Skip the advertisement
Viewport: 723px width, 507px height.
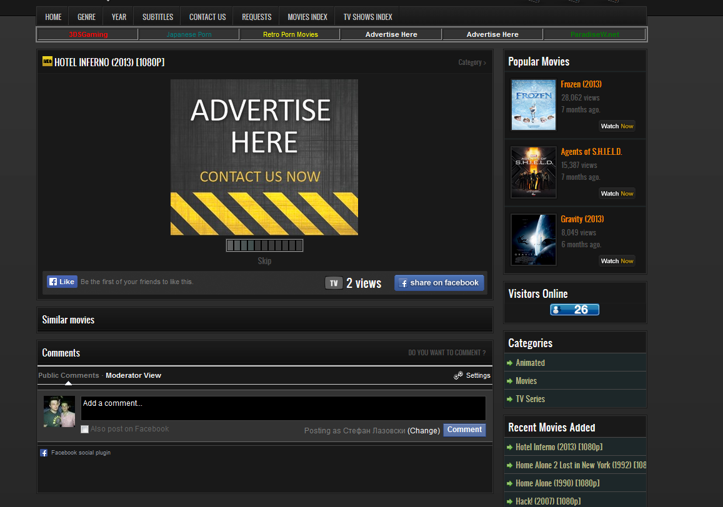tap(264, 261)
